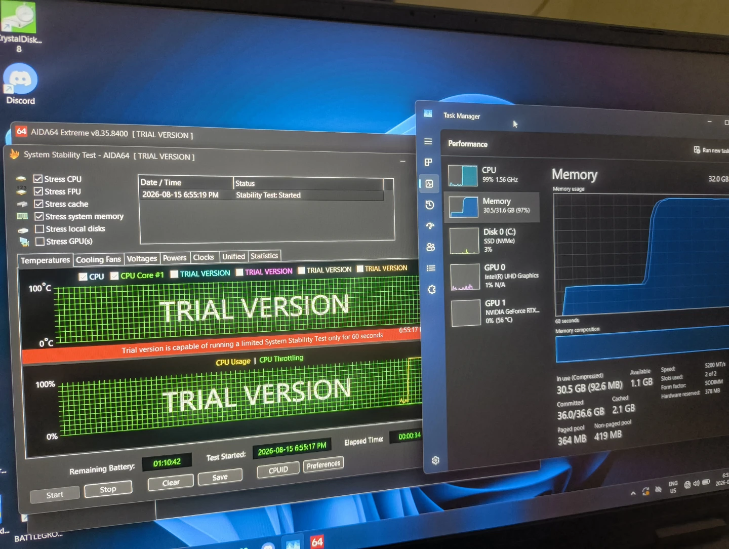
Task: Open Discord desktop shortcut
Action: 20,84
